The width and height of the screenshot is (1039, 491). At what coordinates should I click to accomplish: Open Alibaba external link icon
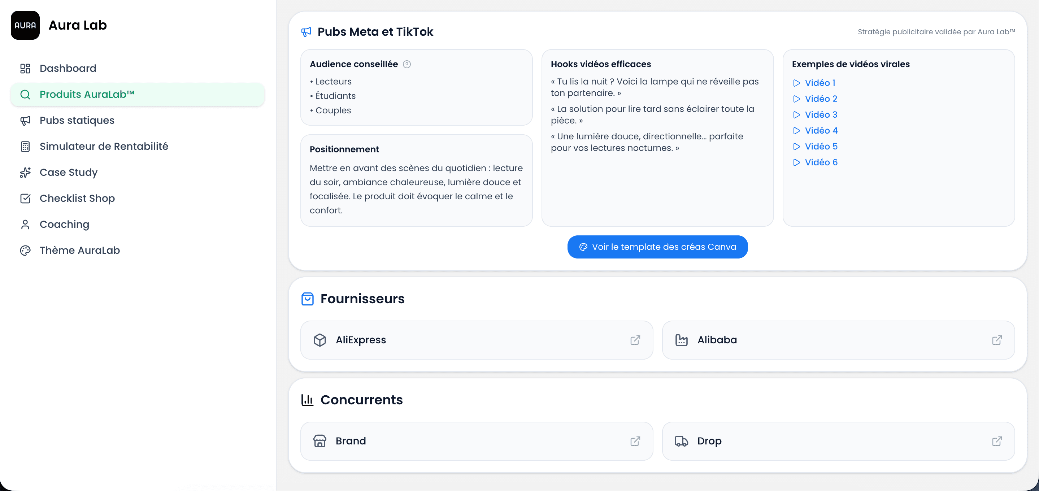click(x=997, y=340)
